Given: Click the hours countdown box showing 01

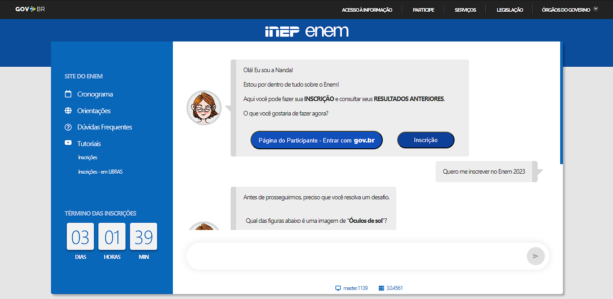Looking at the screenshot, I should [x=112, y=236].
